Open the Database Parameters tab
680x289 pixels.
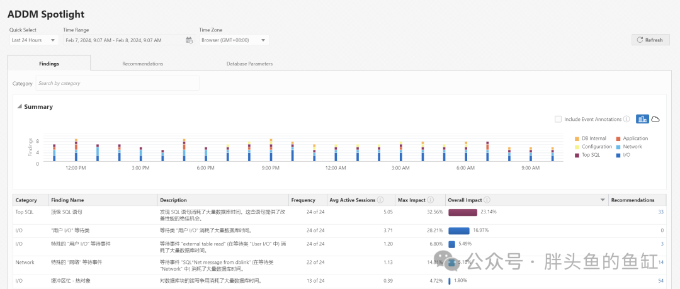[x=249, y=64]
